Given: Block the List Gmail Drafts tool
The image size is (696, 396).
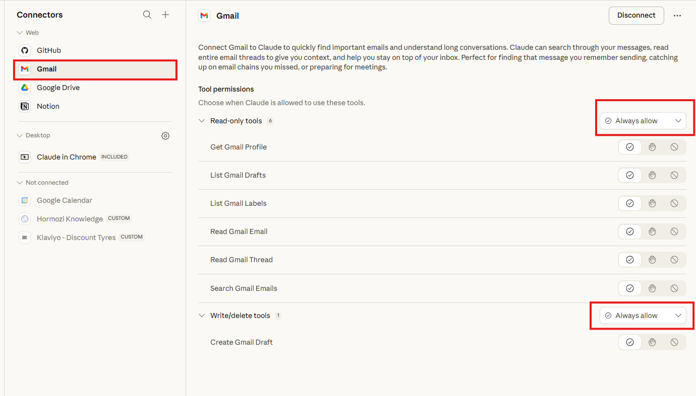Looking at the screenshot, I should point(674,175).
